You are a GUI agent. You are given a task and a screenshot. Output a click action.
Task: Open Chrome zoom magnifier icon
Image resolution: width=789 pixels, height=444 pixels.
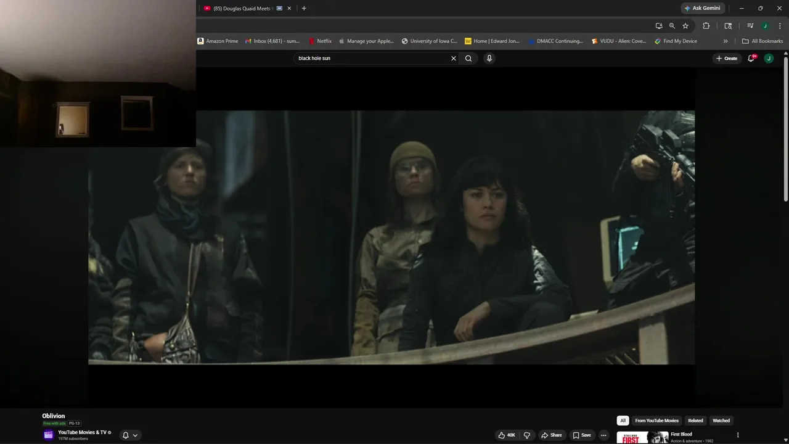click(672, 26)
